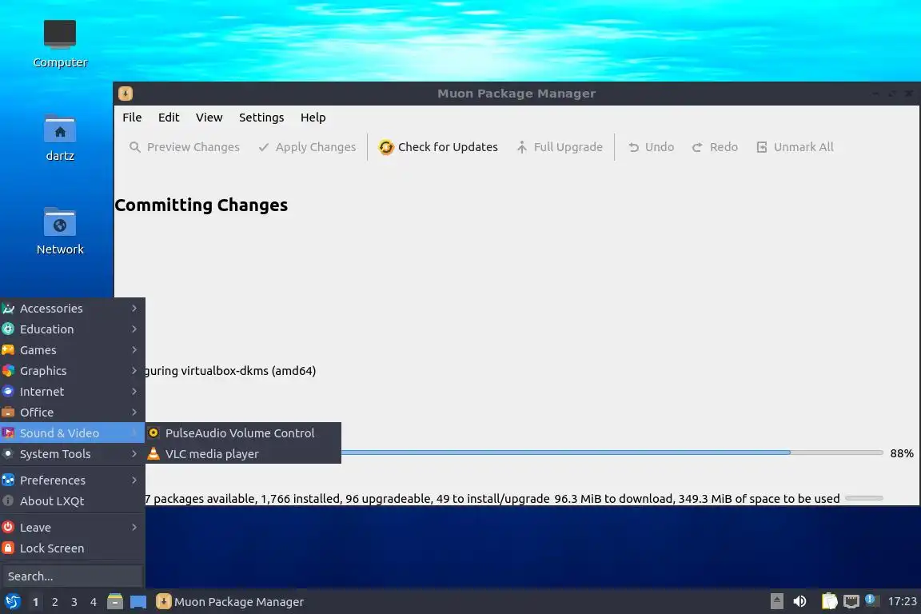
Task: Click the Full Upgrade arrow icon
Action: [x=521, y=147]
